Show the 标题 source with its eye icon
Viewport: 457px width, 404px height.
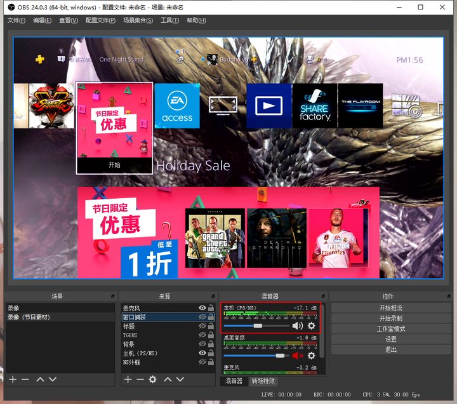coord(202,326)
